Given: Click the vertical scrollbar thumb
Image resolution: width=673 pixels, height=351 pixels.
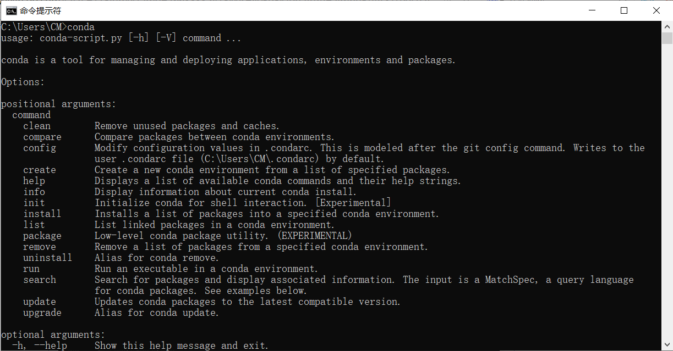Looking at the screenshot, I should pyautogui.click(x=667, y=38).
